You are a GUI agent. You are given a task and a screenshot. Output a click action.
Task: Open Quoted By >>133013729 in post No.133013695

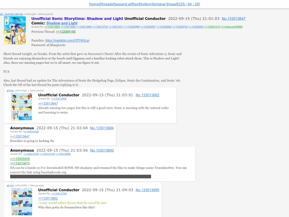click(x=59, y=194)
